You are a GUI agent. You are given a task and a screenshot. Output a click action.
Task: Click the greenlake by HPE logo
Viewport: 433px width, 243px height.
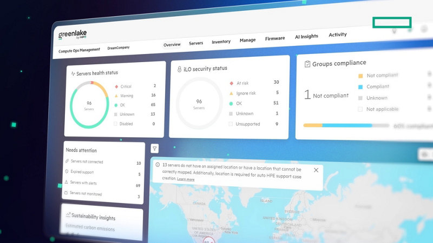tap(73, 35)
